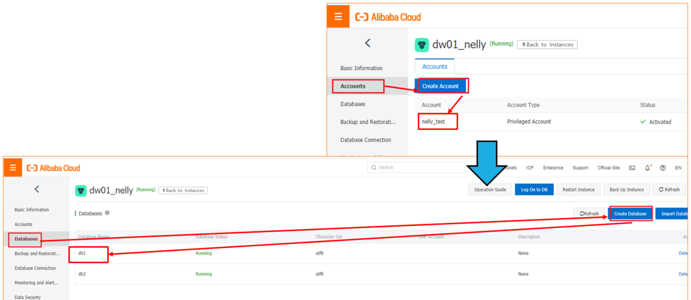Open help question mark in top bar
This screenshot has width=691, height=300.
tap(663, 168)
